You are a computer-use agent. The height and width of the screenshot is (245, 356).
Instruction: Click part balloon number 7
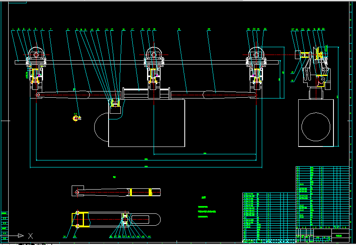click(x=50, y=29)
